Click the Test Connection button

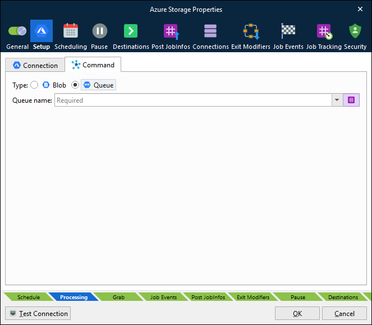(38, 313)
